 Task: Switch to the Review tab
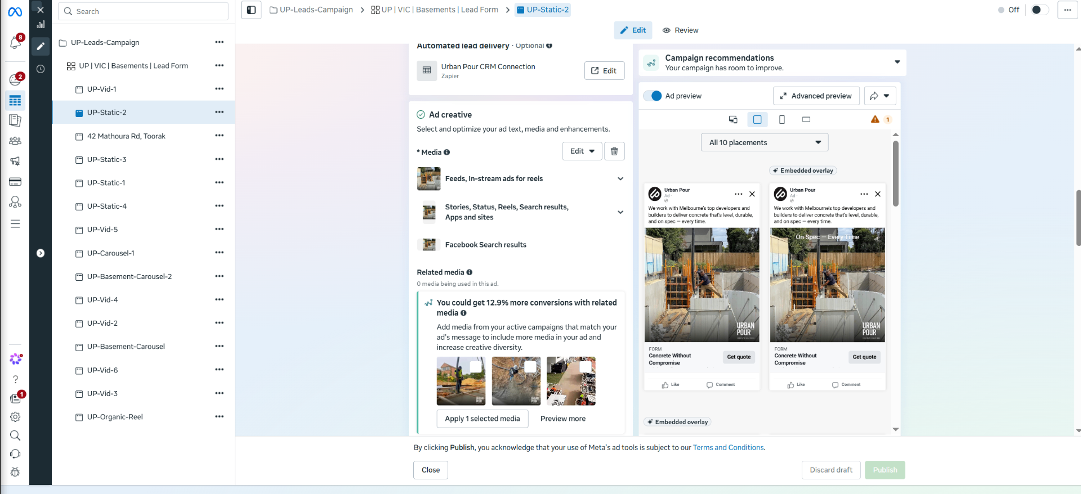point(680,30)
